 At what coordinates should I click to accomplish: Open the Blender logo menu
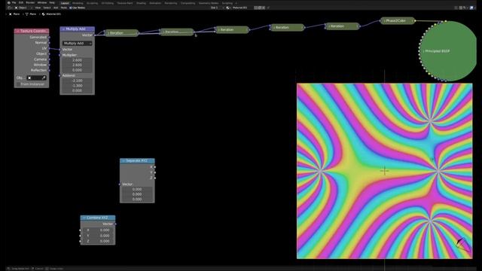(x=8, y=3)
